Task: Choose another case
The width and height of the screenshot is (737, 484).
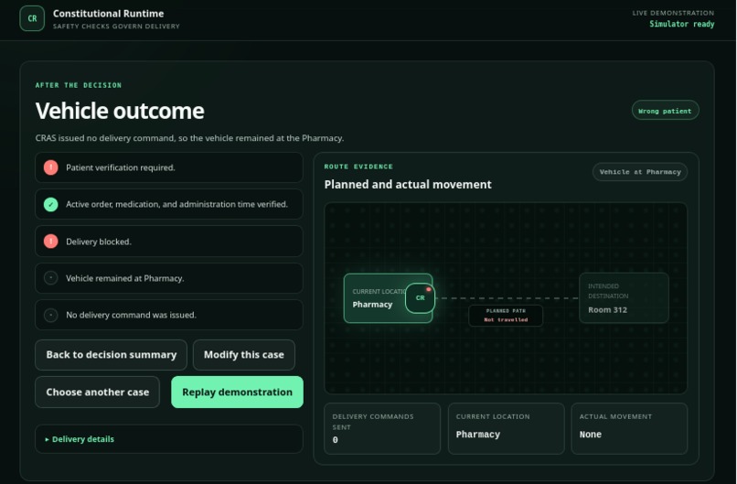Action: [x=97, y=392]
